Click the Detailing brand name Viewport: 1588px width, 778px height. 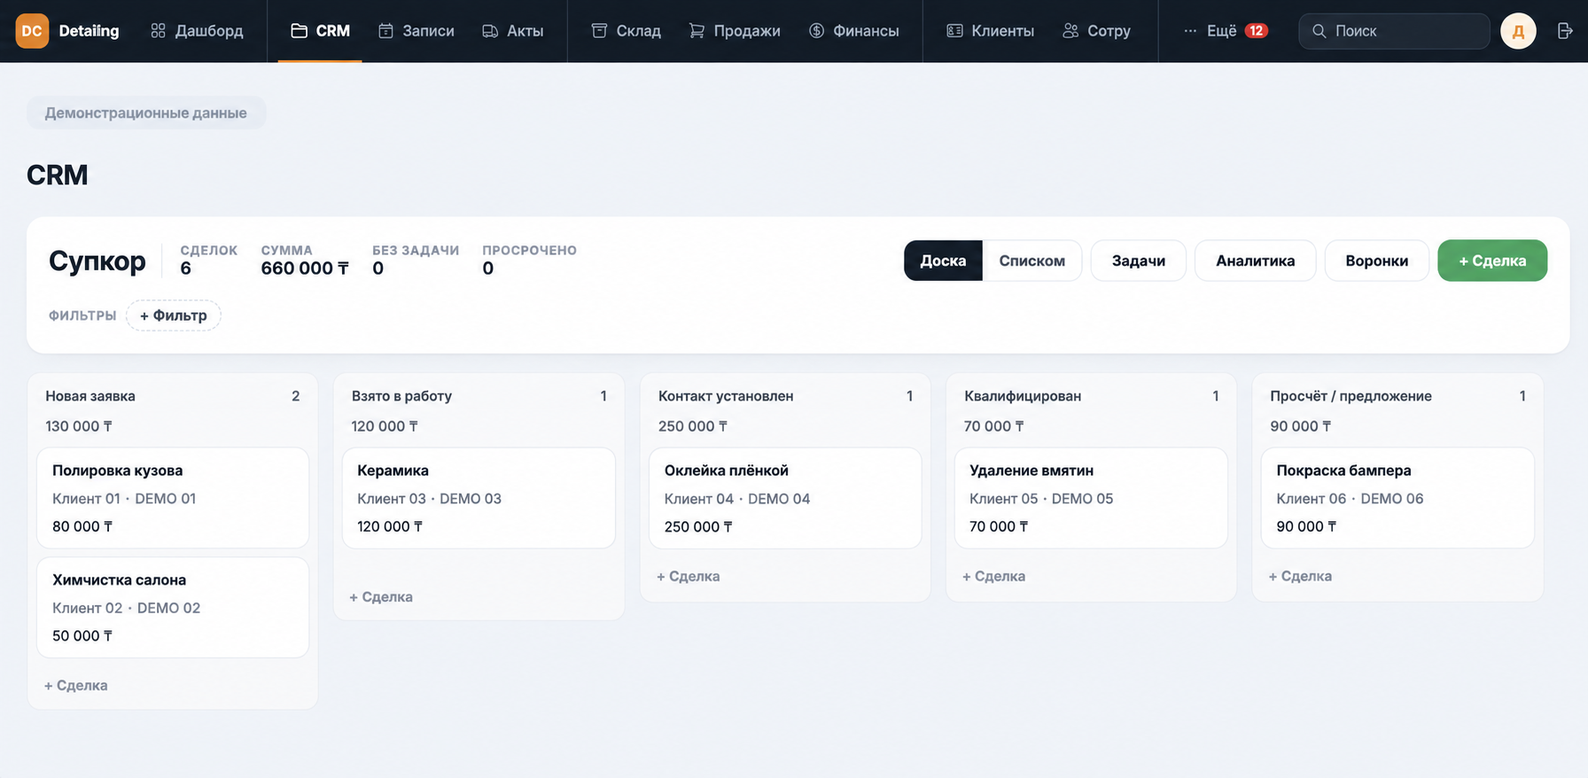tap(89, 31)
